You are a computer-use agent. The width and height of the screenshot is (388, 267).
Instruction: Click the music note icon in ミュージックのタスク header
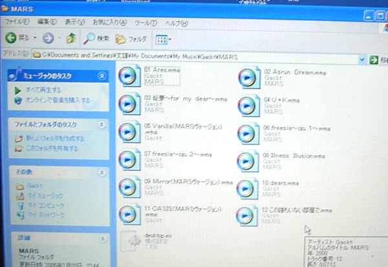pyautogui.click(x=14, y=75)
